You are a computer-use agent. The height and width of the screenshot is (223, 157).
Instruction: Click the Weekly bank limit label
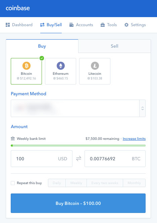click(x=31, y=139)
